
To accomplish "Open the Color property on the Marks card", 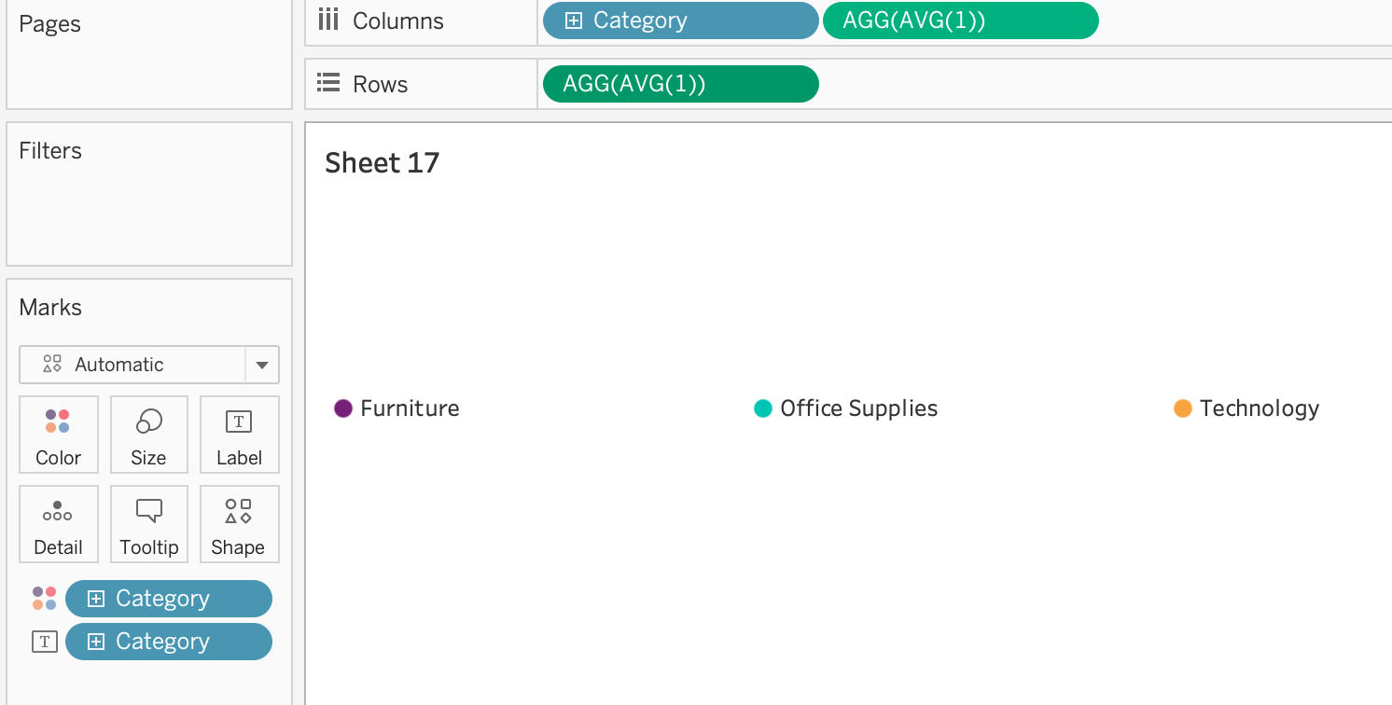I will [x=58, y=435].
